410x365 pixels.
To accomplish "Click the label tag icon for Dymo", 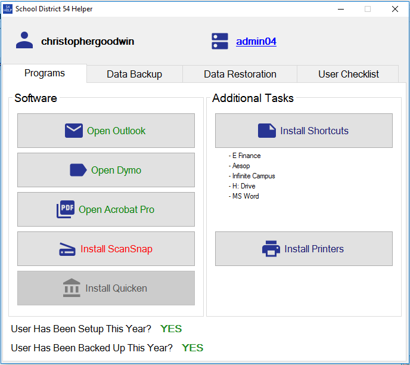I will click(x=78, y=170).
